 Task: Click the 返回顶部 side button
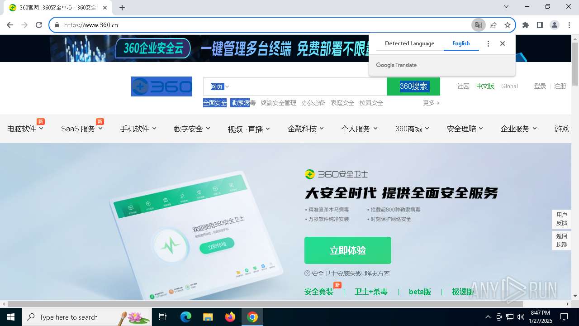561,240
